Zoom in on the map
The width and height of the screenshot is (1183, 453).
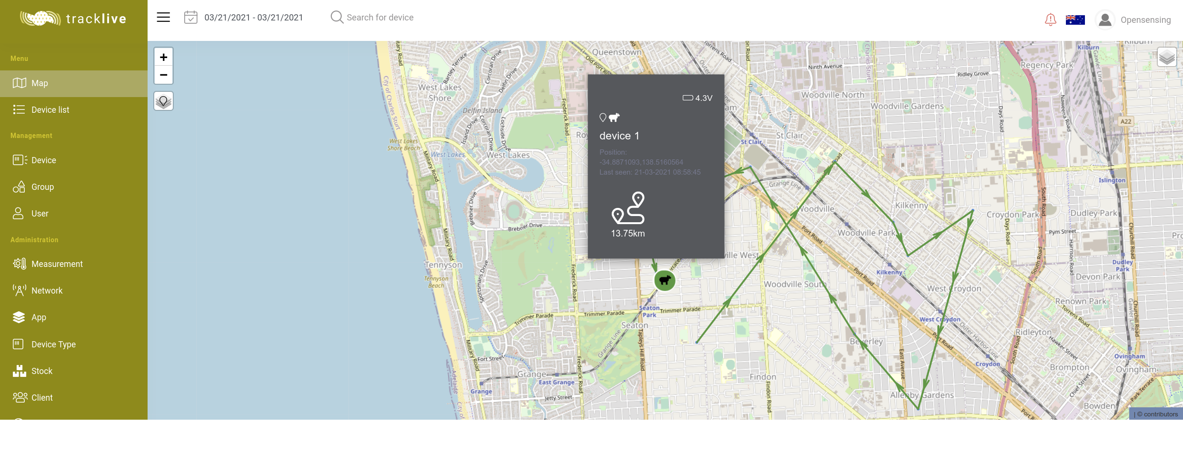tap(163, 57)
